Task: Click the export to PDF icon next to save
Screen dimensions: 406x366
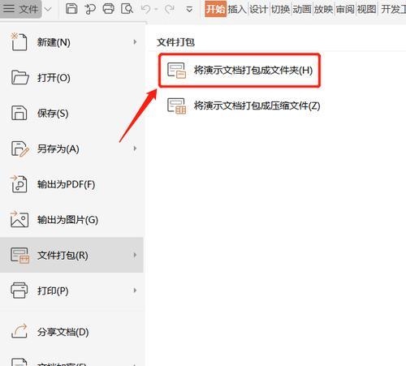Action: pyautogui.click(x=90, y=9)
